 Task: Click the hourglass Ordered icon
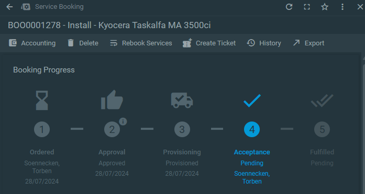[x=42, y=100]
